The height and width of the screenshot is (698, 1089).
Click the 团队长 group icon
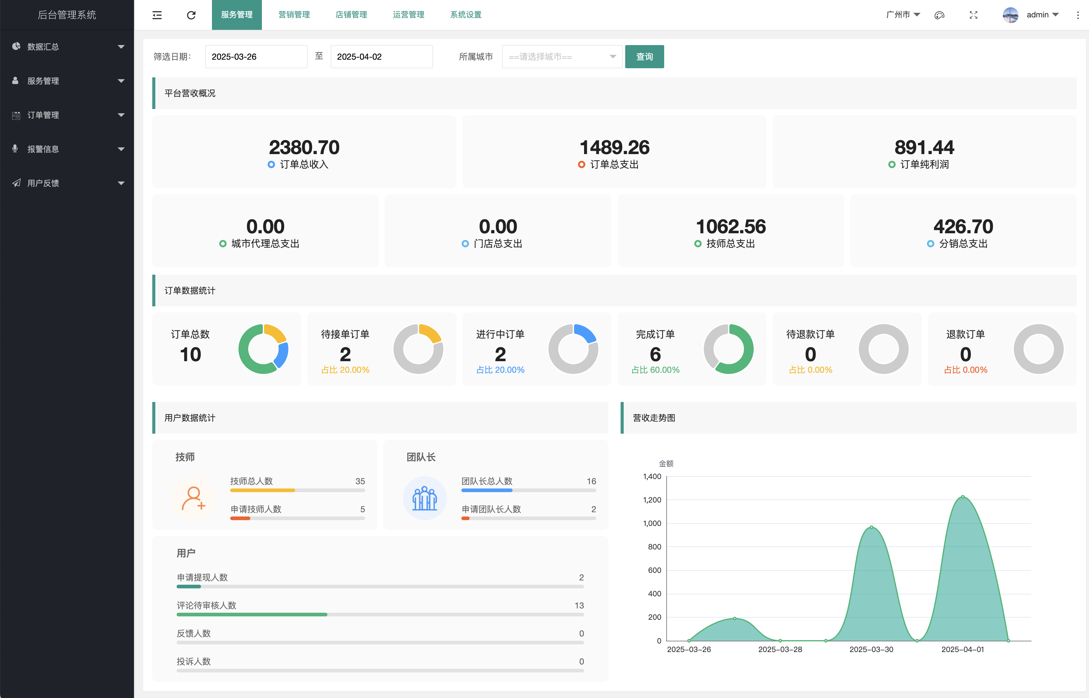(x=425, y=498)
